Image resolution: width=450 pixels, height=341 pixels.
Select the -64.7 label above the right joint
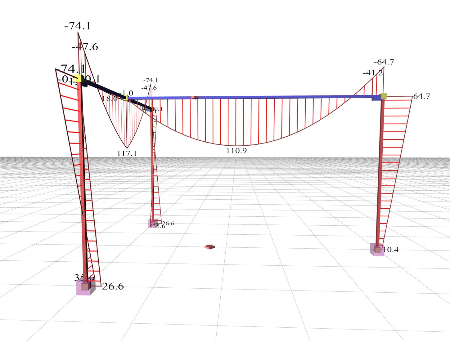click(x=384, y=62)
